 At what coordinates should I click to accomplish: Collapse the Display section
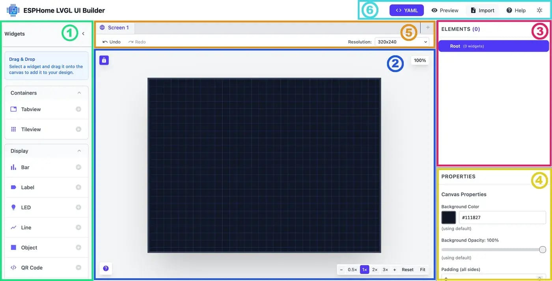coord(79,151)
